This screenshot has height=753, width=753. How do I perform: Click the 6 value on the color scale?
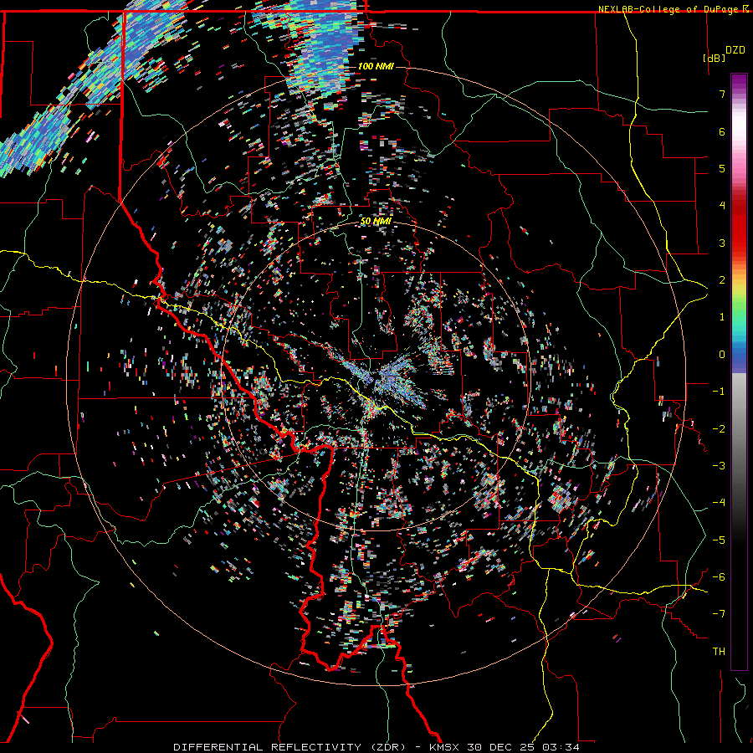coord(722,131)
